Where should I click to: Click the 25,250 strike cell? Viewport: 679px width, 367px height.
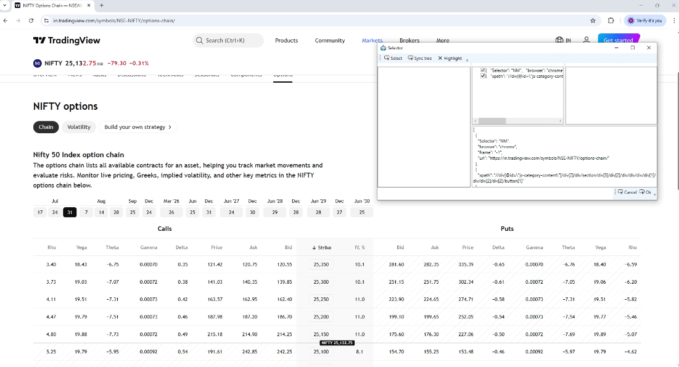(x=321, y=299)
